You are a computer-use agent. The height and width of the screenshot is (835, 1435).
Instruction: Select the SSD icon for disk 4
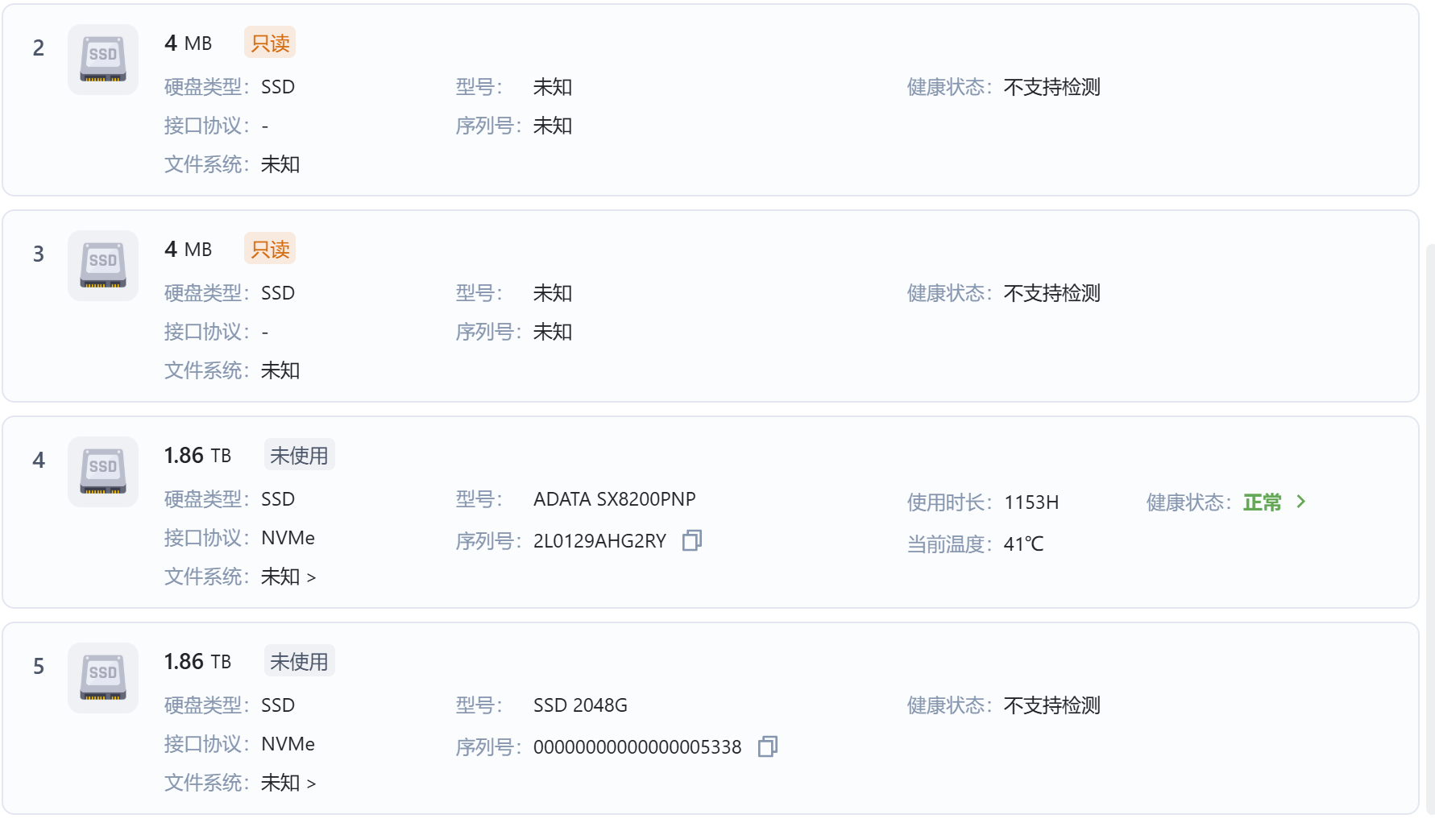click(x=103, y=472)
